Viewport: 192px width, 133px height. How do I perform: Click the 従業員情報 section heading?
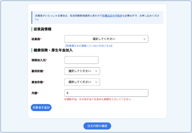(x=42, y=29)
